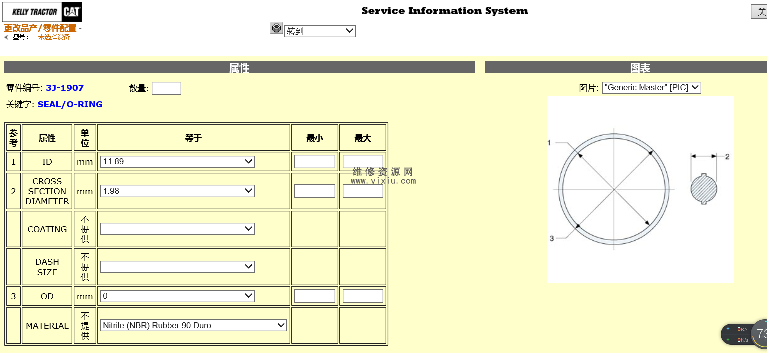Click the OD minimum value field

315,296
